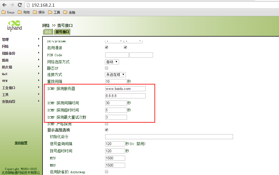Click the browser back arrow
This screenshot has width=279, height=175.
[4, 5]
